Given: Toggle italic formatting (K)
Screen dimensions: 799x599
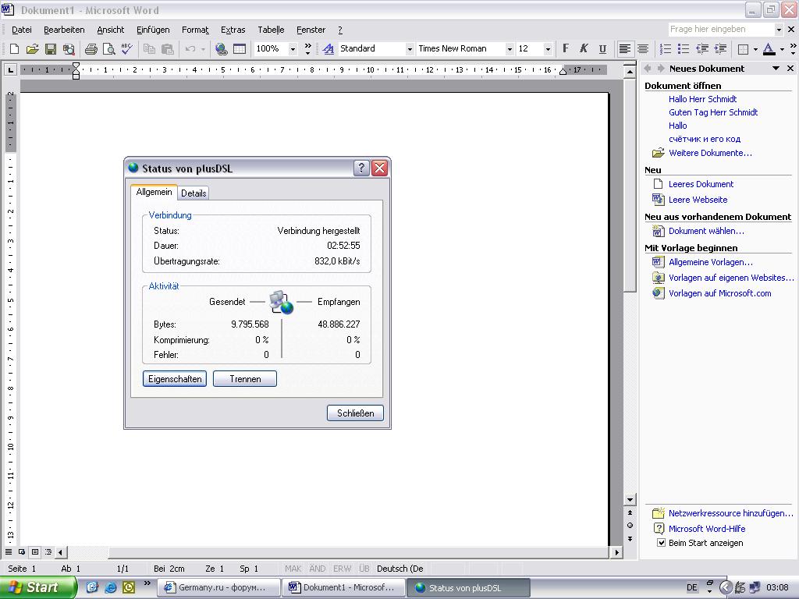Looking at the screenshot, I should point(584,48).
